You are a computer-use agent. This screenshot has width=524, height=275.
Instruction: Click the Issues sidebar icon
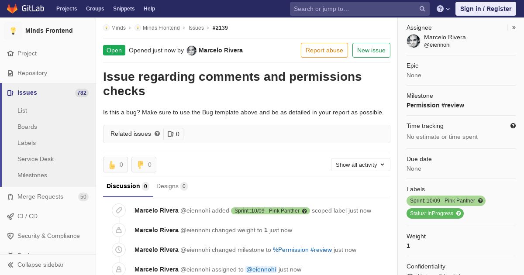[x=10, y=93]
